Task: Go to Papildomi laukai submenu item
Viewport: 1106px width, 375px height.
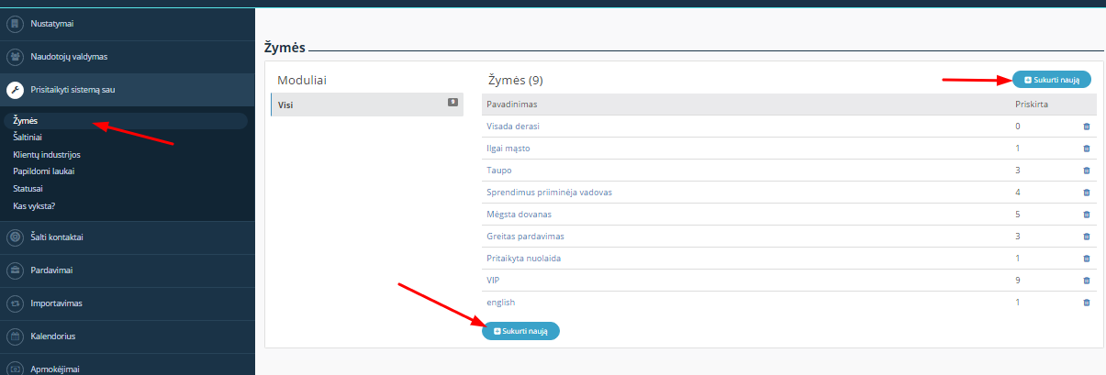Action: (x=43, y=171)
